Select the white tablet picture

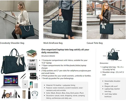point(25,84)
